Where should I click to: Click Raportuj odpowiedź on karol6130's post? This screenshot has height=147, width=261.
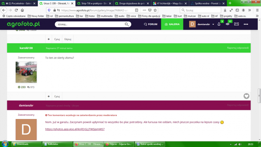pos(237,48)
